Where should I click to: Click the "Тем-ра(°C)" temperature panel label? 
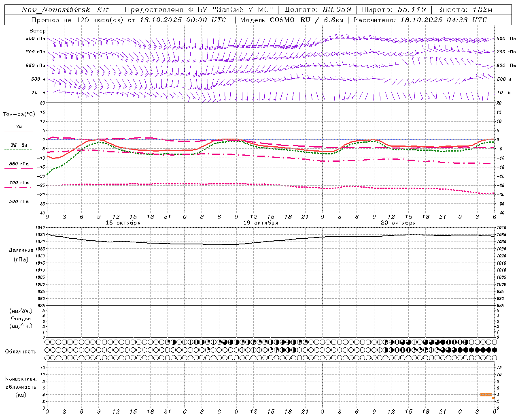19,115
